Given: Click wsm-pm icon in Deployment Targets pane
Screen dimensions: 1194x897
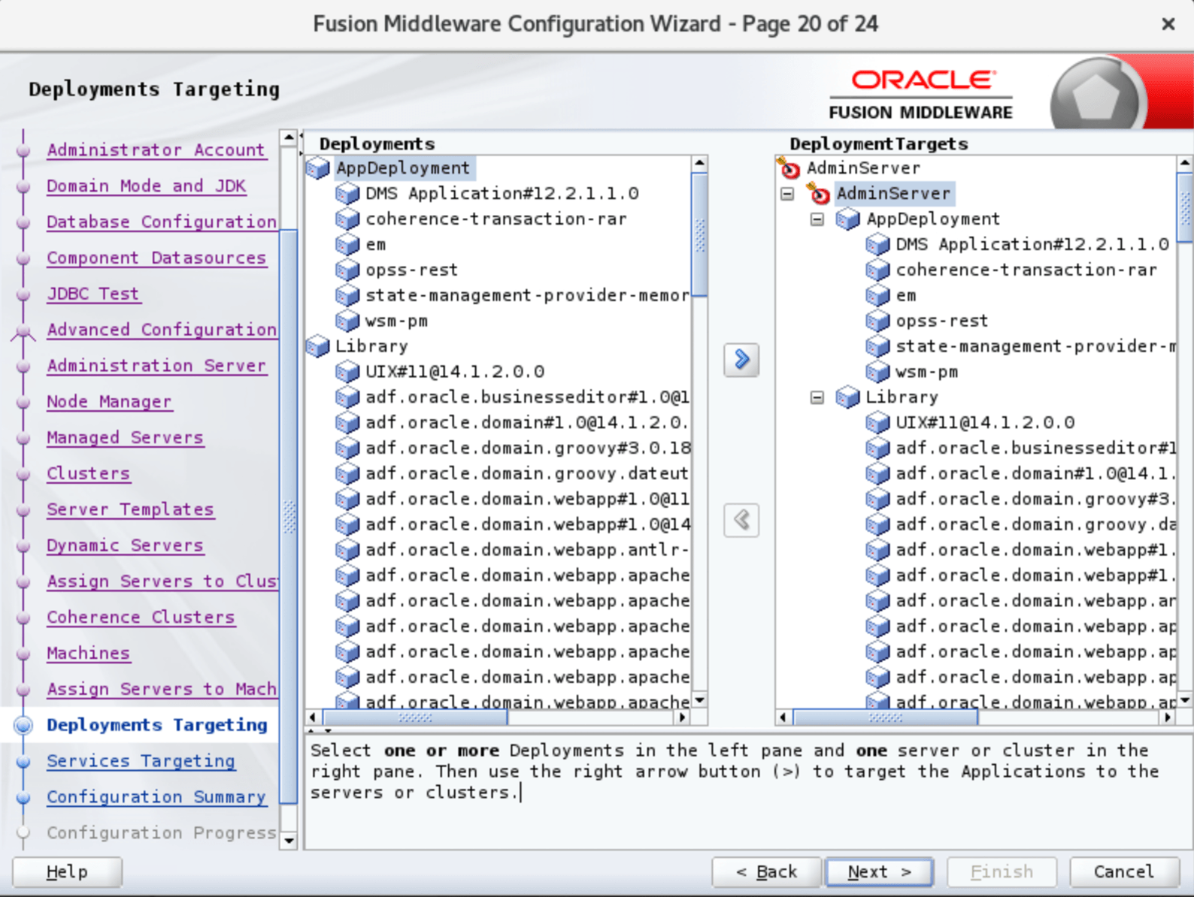Looking at the screenshot, I should (x=877, y=372).
